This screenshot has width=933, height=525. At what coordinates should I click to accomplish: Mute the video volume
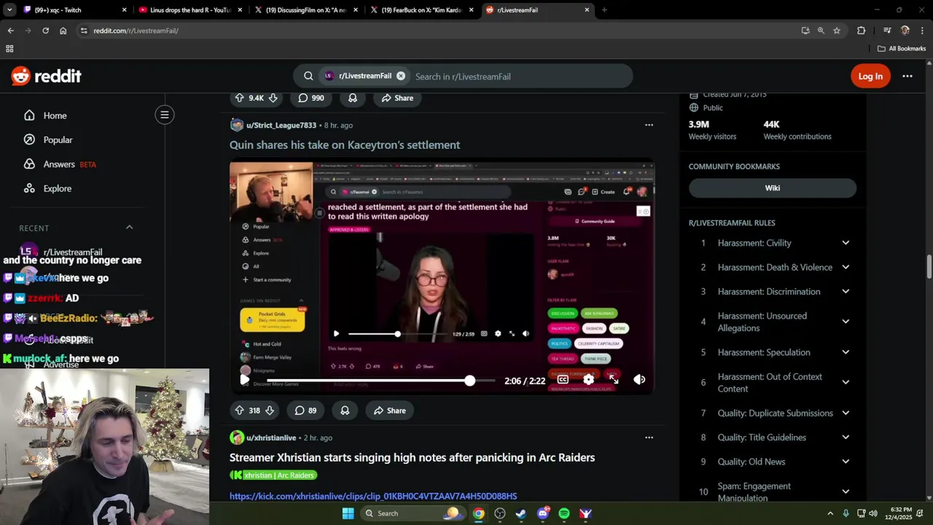point(639,380)
